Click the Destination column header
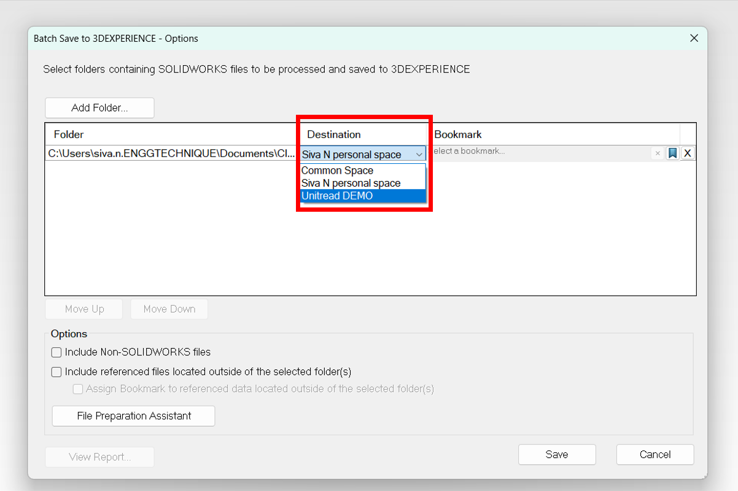738x491 pixels. [x=334, y=134]
